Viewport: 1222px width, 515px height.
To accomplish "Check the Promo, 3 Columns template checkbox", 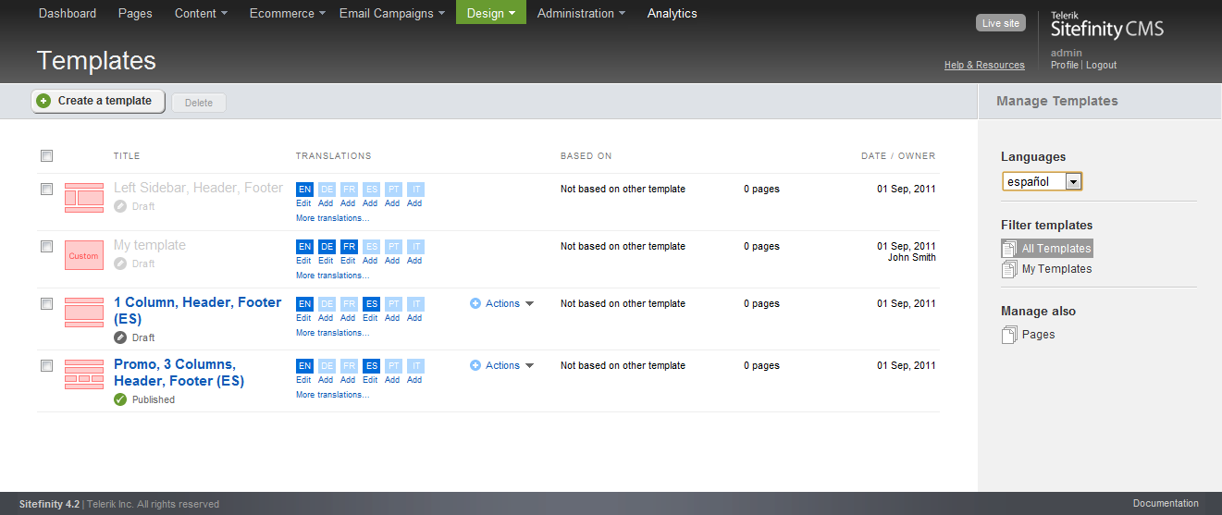I will [47, 365].
